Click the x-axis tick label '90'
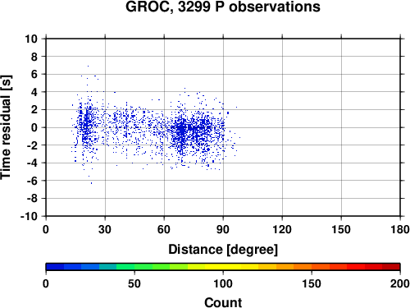Screen dimensions: 410x308 [x=223, y=229]
